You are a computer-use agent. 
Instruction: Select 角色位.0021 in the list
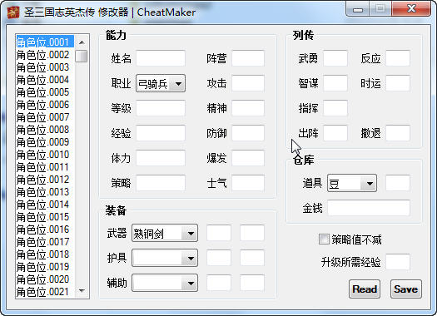(45, 292)
